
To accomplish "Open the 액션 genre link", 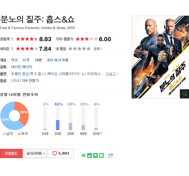I will (x=14, y=60).
